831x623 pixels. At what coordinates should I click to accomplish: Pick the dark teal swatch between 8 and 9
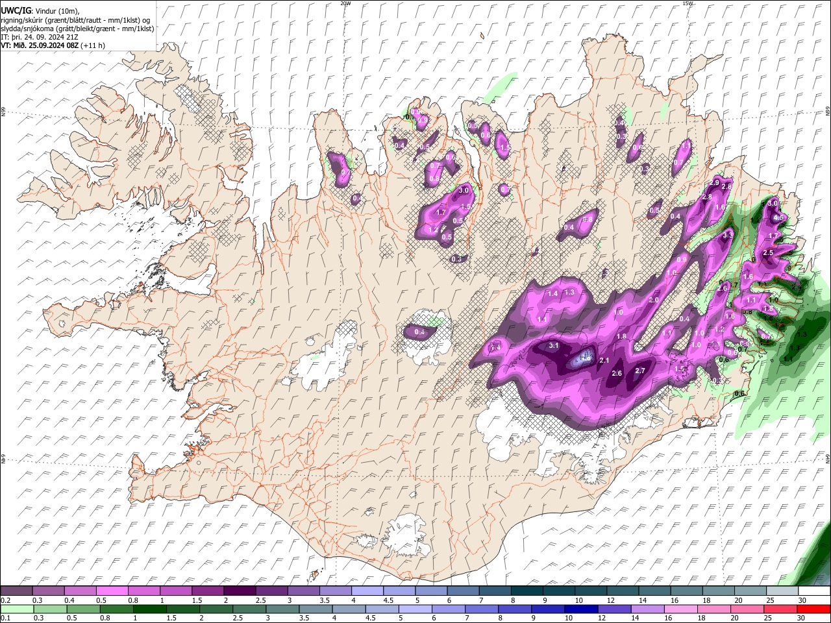pos(528,591)
